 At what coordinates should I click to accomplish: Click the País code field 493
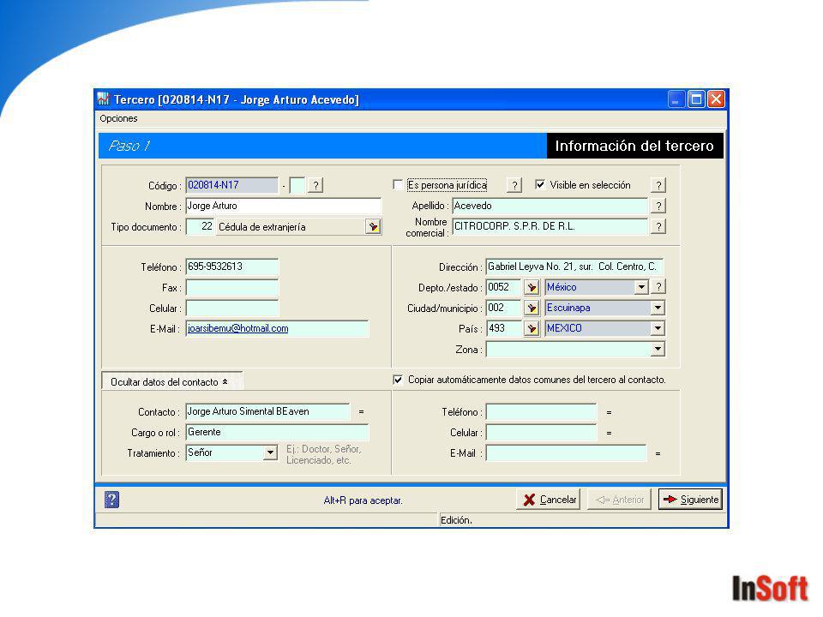503,328
